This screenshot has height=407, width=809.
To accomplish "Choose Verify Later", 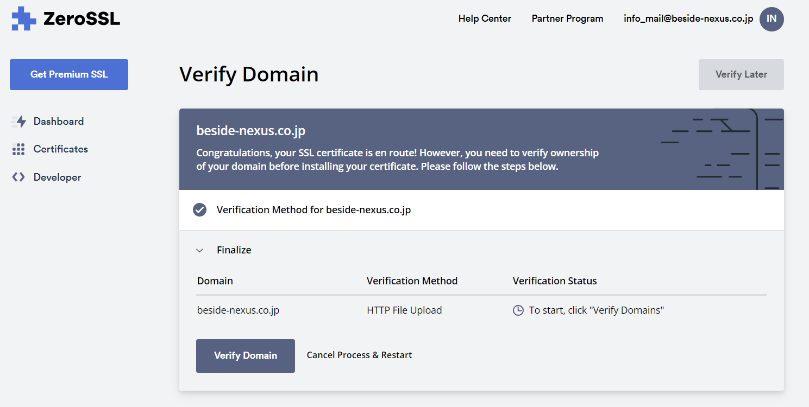I will (741, 74).
